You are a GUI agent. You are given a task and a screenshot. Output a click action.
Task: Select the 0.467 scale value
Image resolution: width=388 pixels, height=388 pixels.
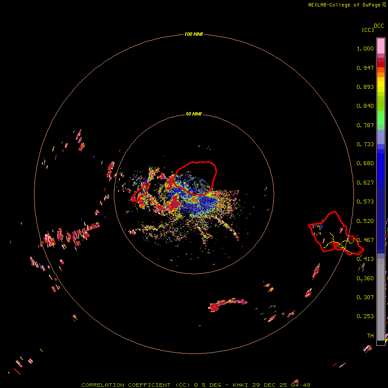pyautogui.click(x=365, y=240)
